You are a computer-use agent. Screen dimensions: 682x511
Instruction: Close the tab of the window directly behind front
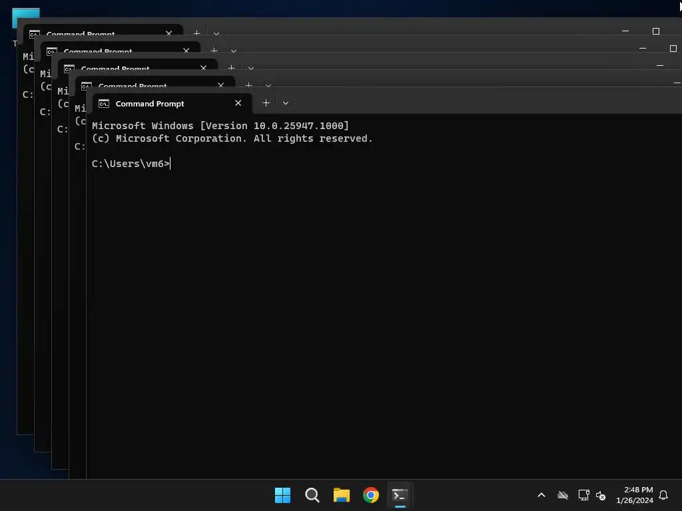pos(221,85)
